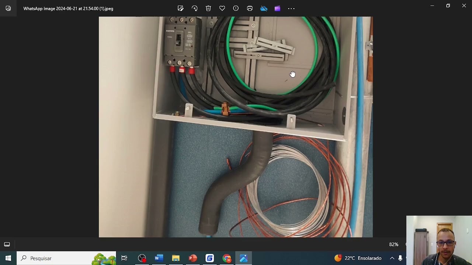Click the microphone tray icon
472x265 pixels.
tap(400, 258)
